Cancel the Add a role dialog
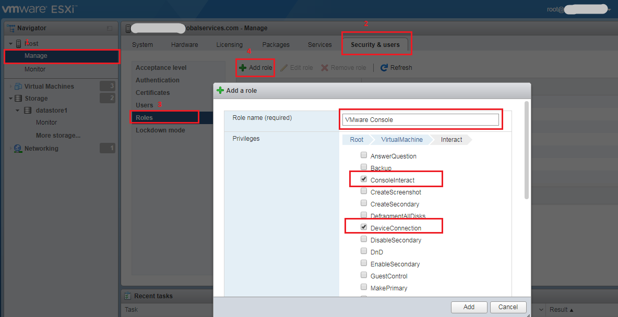The width and height of the screenshot is (618, 317). (508, 307)
